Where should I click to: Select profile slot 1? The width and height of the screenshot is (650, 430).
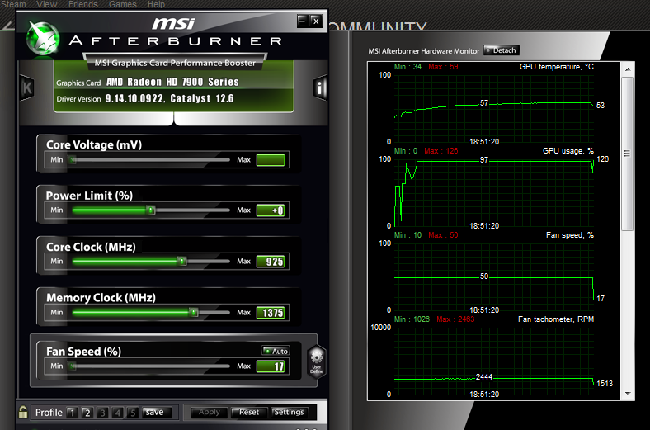point(72,412)
